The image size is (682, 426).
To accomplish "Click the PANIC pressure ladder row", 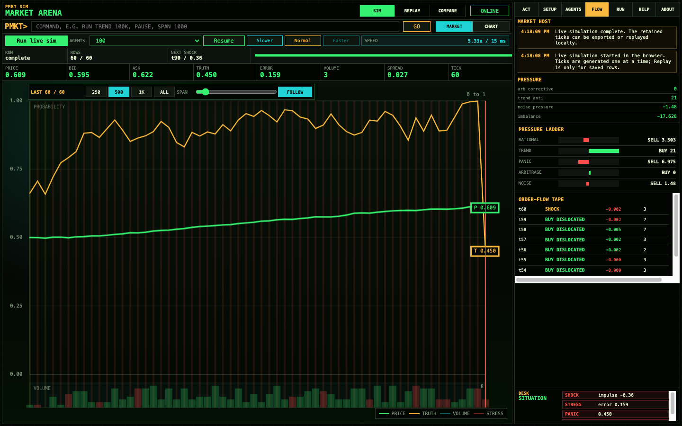I will click(x=597, y=162).
